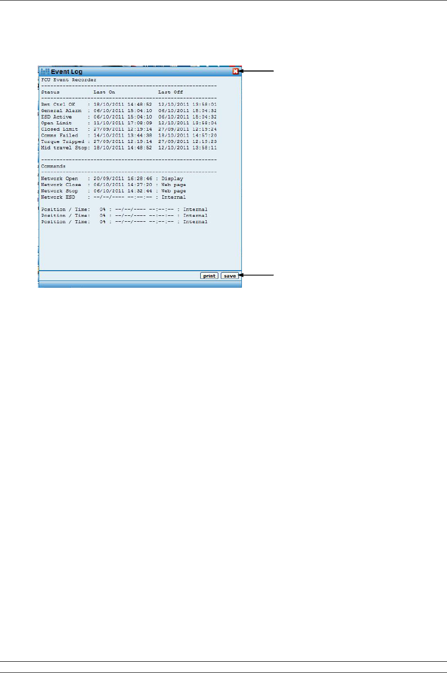
Task: Click the "Display" source of Network Open
Action: [x=172, y=179]
